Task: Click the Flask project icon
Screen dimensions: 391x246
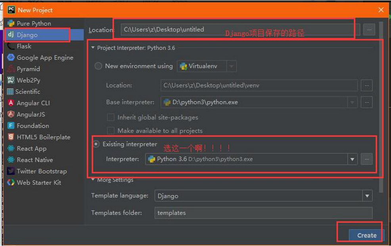Action: [11, 46]
